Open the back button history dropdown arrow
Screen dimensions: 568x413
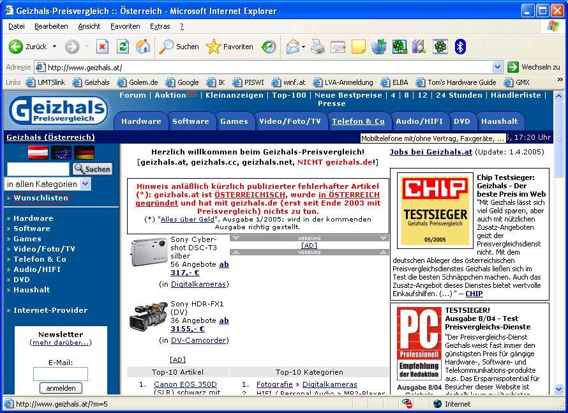click(x=54, y=47)
